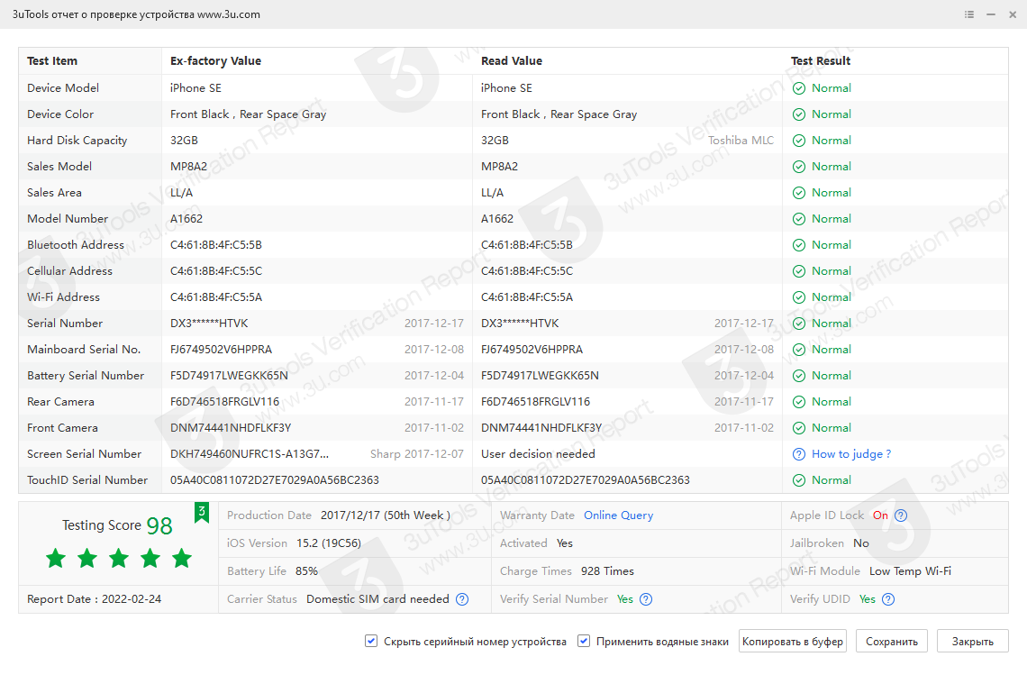Click the read value DNM74441NHDFLKF3Y front camera serial
The height and width of the screenshot is (675, 1027).
(x=541, y=429)
